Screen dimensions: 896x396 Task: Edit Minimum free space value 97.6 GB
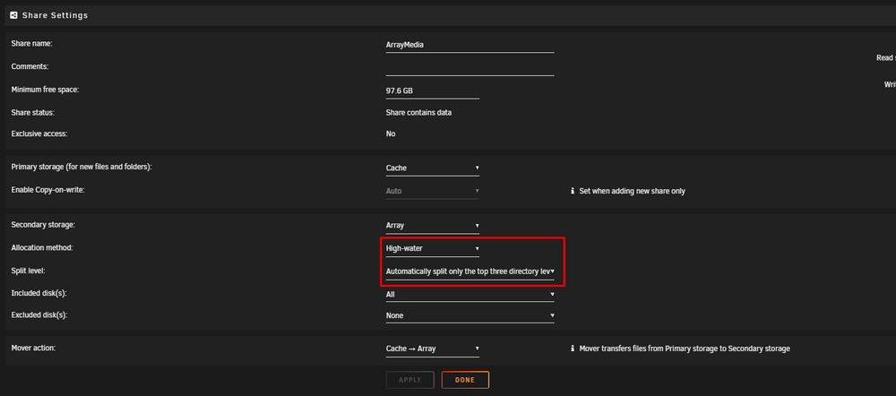[433, 90]
